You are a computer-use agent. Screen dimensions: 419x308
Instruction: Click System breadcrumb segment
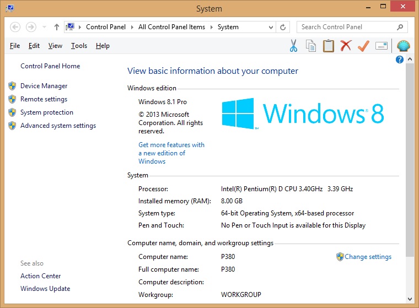(228, 27)
